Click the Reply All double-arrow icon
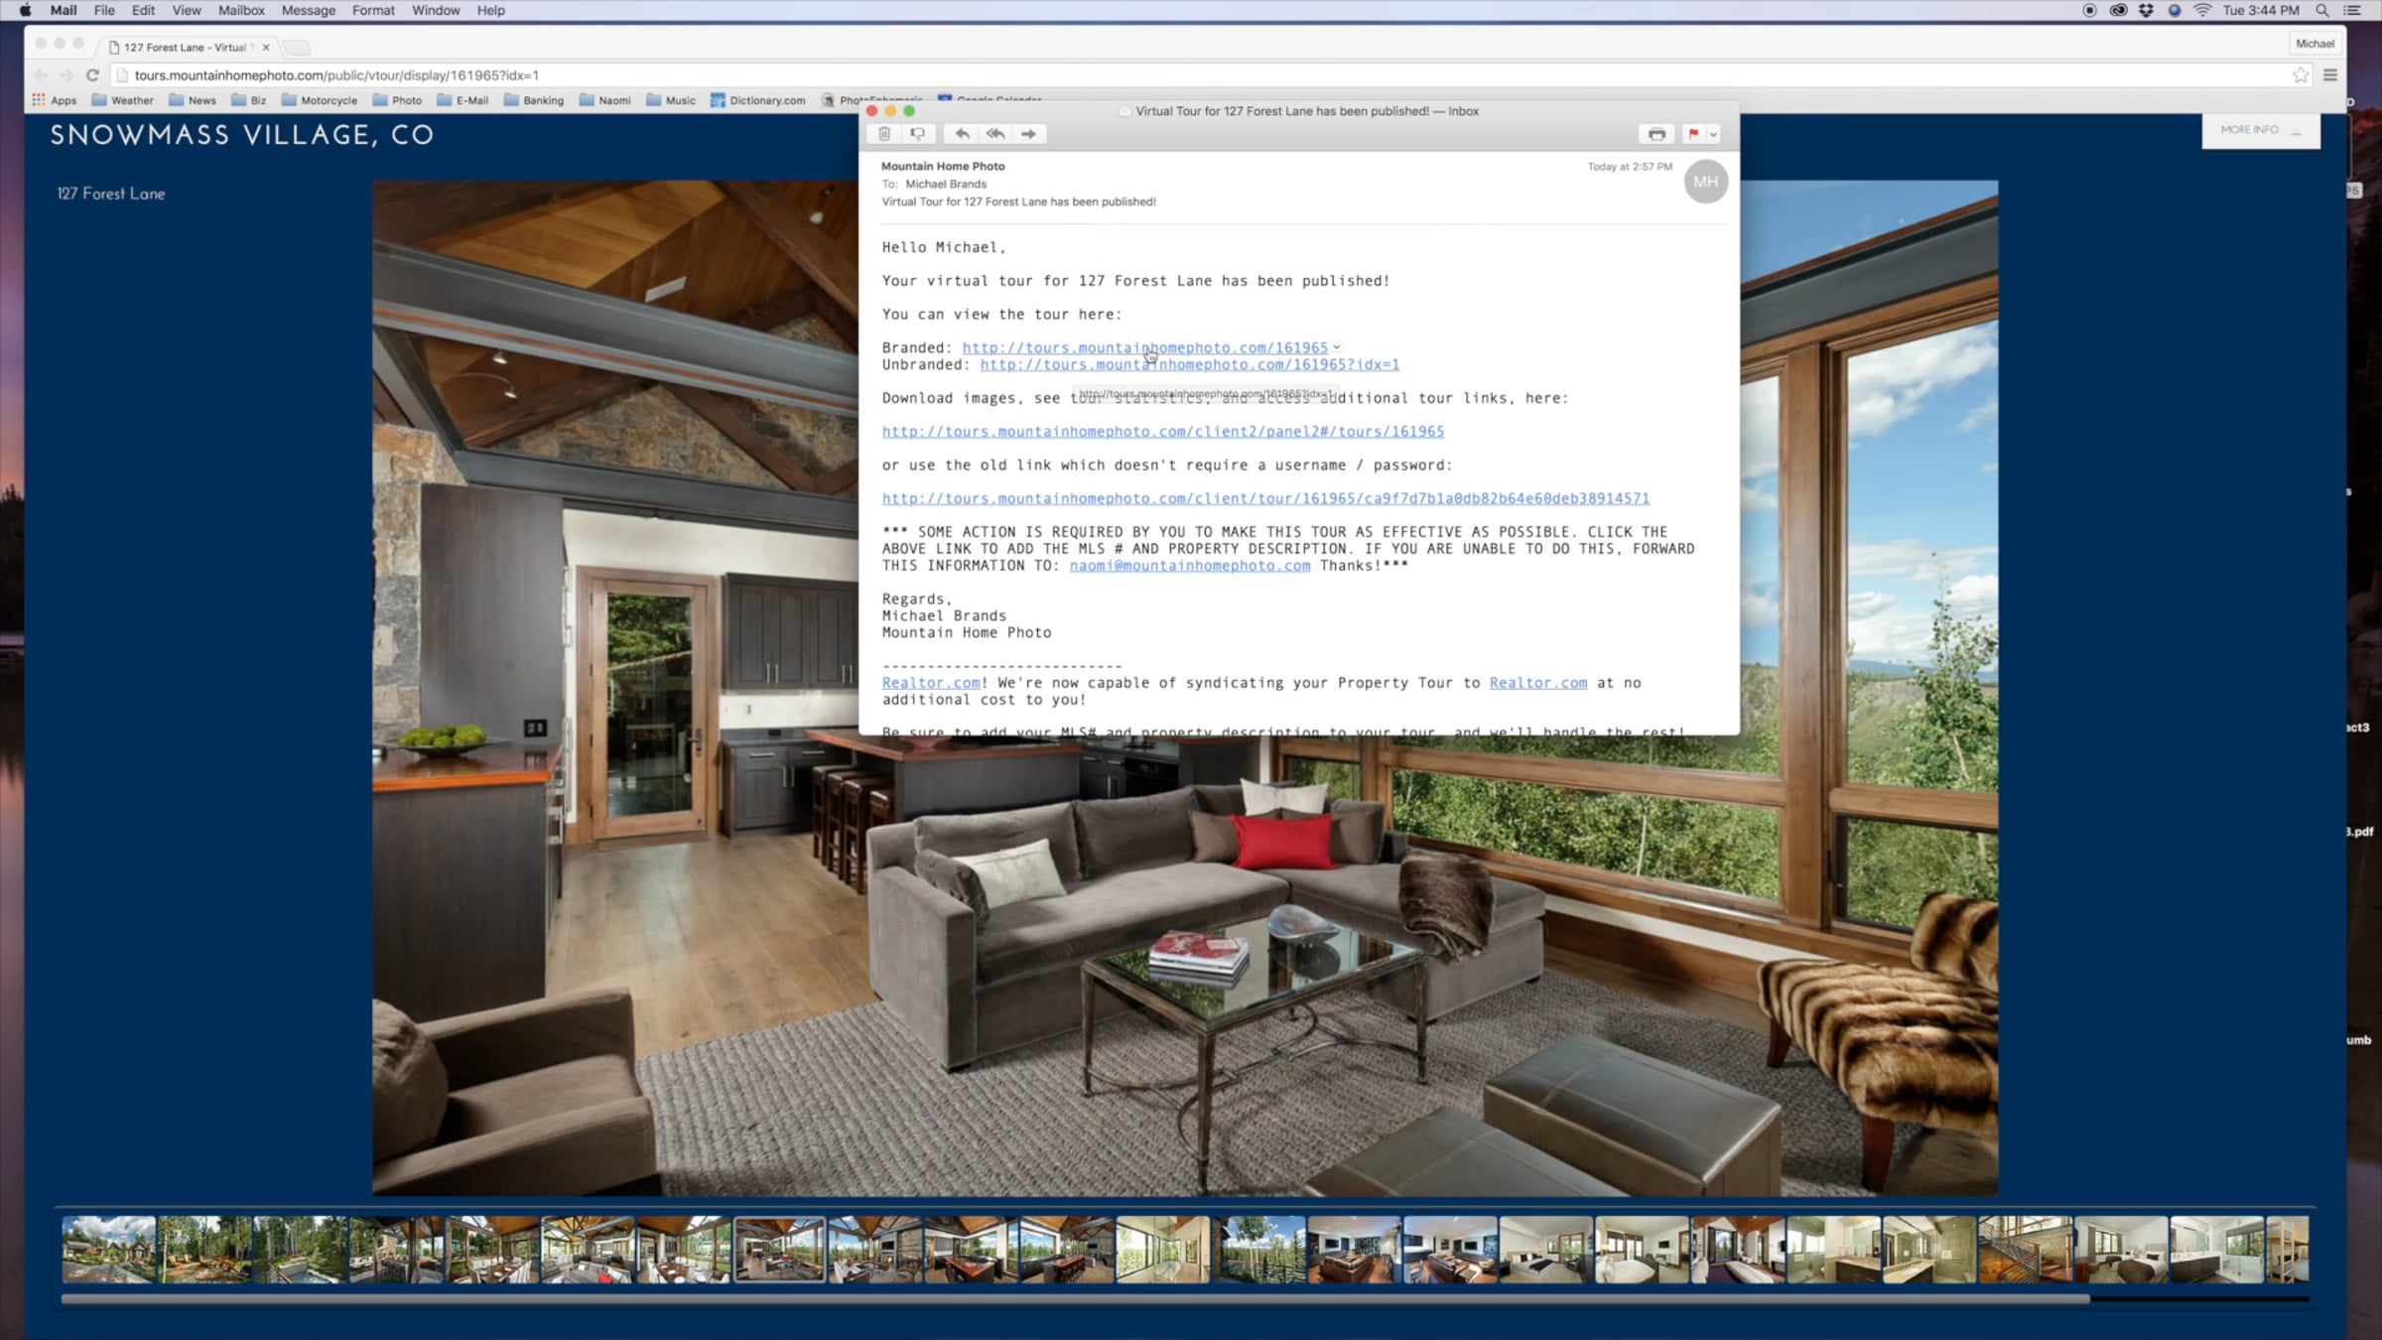Screen dimensions: 2382x1340 [x=995, y=134]
